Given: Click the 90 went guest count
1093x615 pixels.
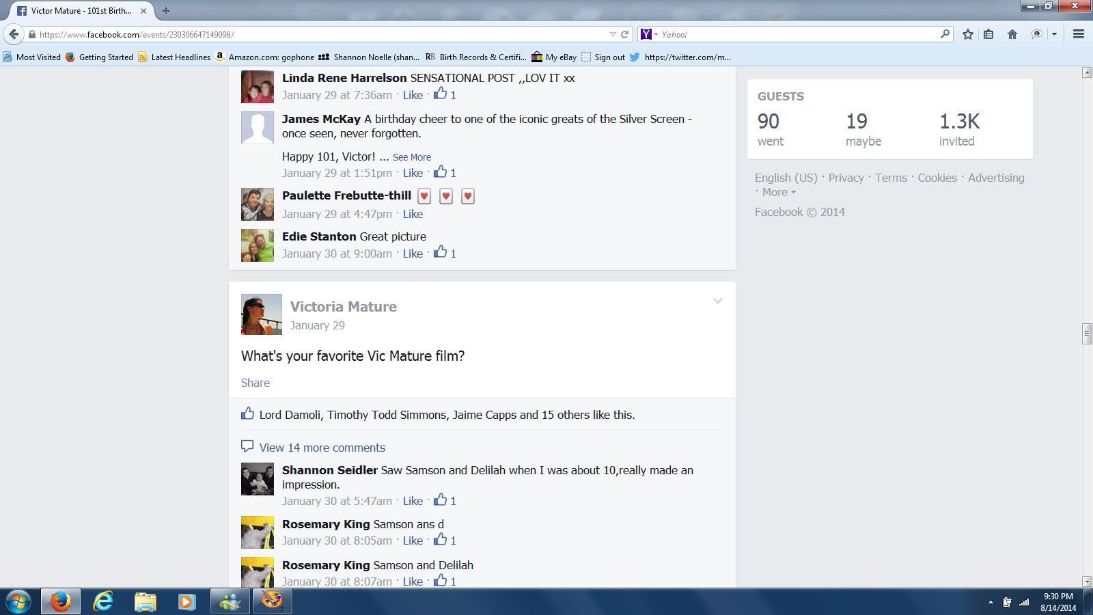Looking at the screenshot, I should tap(771, 130).
